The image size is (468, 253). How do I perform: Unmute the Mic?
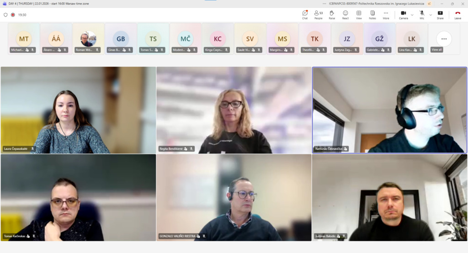point(422,15)
